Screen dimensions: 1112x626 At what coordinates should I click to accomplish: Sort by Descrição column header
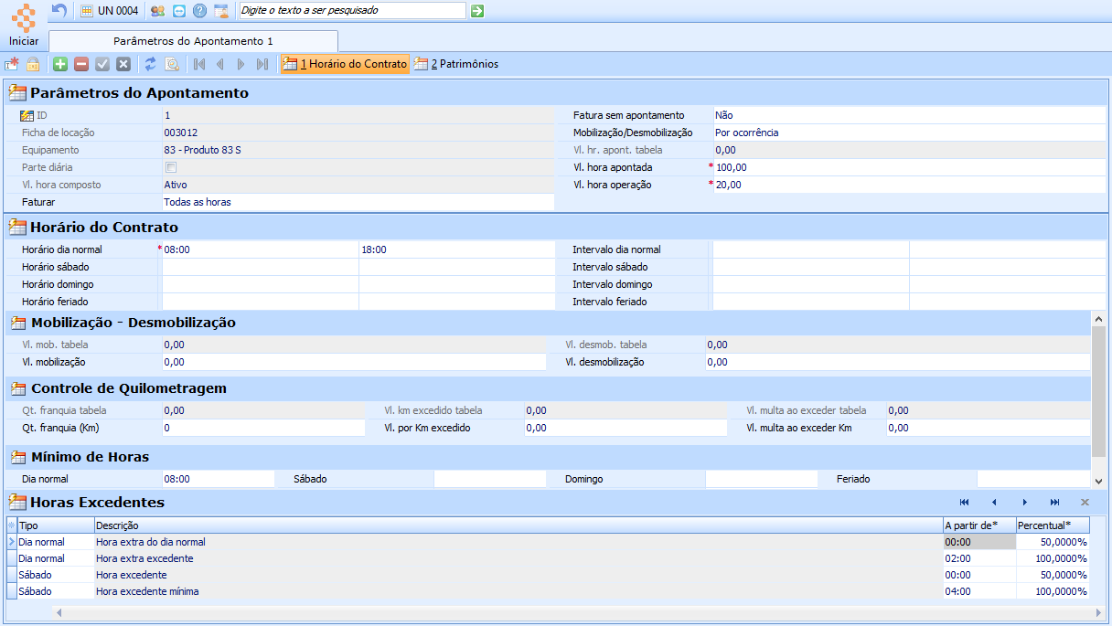coord(519,525)
